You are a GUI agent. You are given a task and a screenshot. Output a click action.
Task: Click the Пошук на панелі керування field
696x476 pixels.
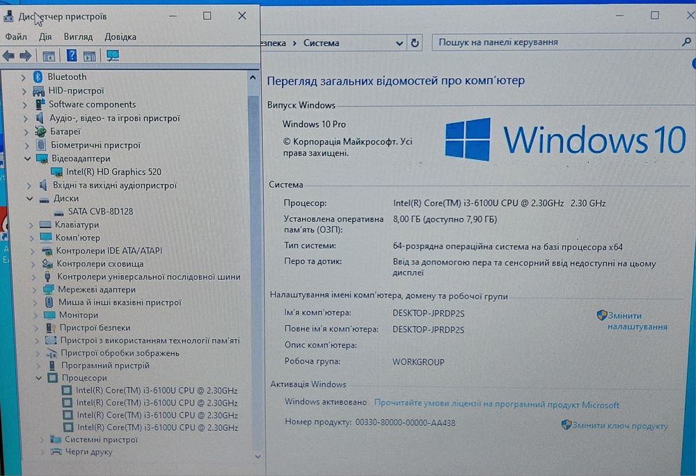pyautogui.click(x=562, y=42)
